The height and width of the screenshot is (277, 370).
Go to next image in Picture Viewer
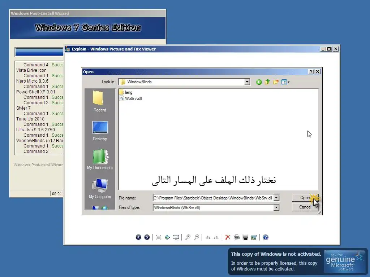(147, 237)
